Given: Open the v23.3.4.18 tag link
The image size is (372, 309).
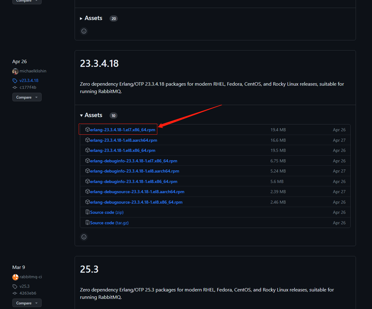Looking at the screenshot, I should tap(29, 80).
